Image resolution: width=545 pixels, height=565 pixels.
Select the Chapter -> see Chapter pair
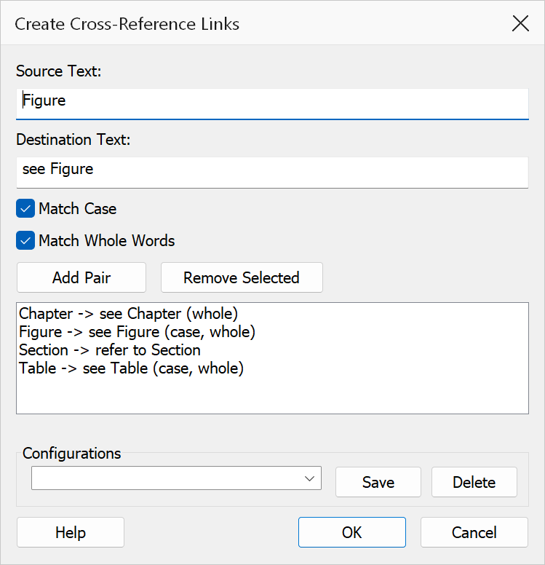click(x=128, y=314)
